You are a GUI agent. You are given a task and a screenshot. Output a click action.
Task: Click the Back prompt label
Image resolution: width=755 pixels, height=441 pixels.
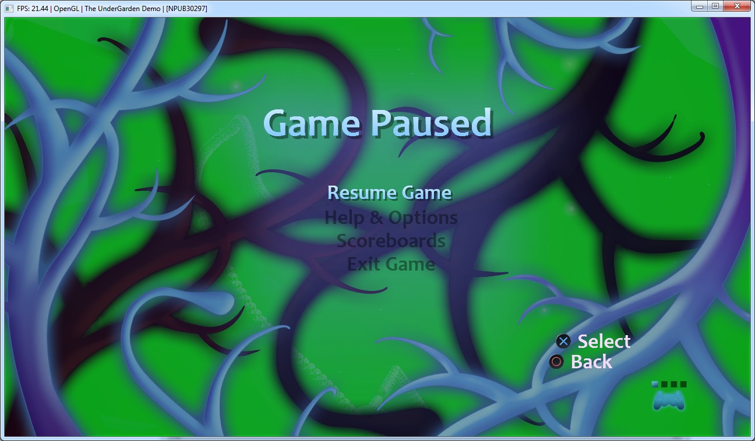(591, 362)
